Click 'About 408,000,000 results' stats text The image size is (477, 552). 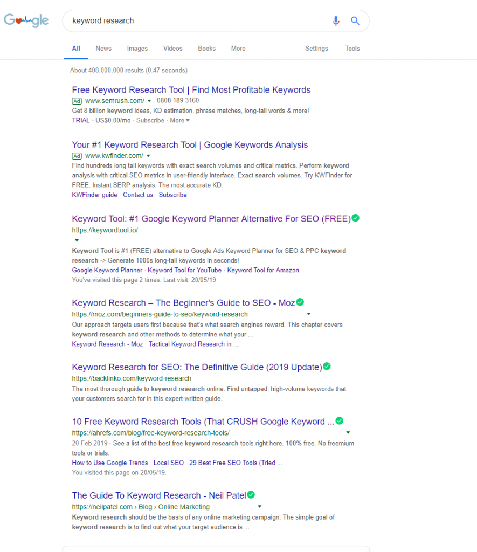click(128, 71)
